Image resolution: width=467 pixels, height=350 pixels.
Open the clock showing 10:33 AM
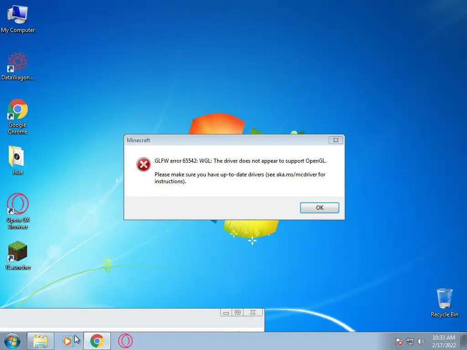[444, 341]
